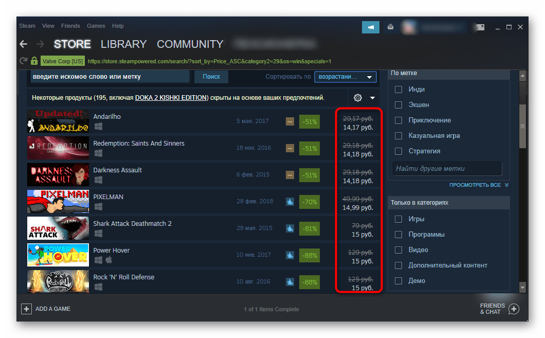Click the -51% discount badge for Andarilho
This screenshot has height=338, width=545.
(310, 122)
